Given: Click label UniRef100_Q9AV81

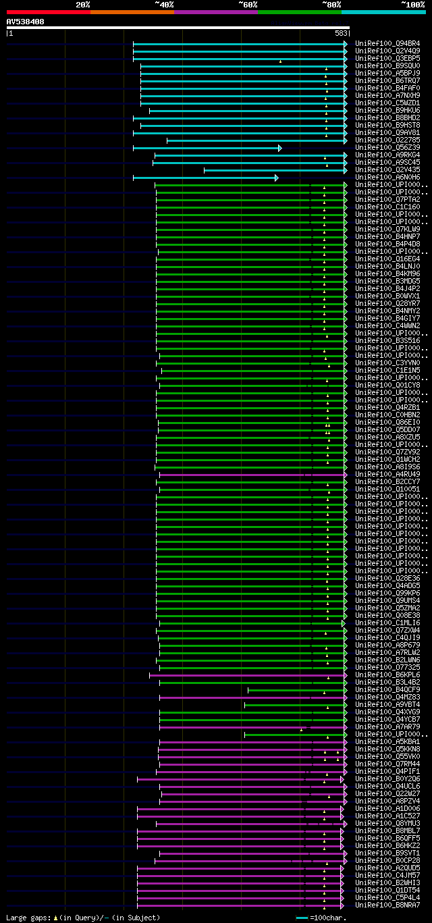Looking at the screenshot, I should pos(387,133).
